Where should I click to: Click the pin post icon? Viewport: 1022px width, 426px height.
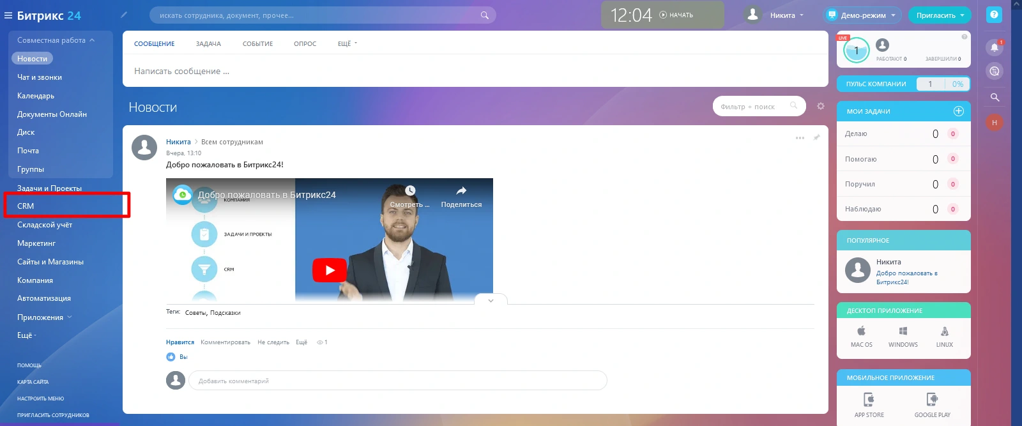point(816,138)
